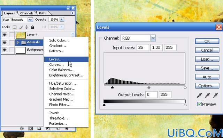Delete layer with the trash icon

pos(67,129)
